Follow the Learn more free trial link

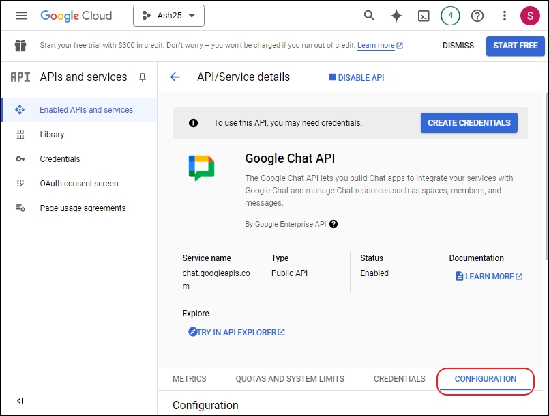coord(380,45)
